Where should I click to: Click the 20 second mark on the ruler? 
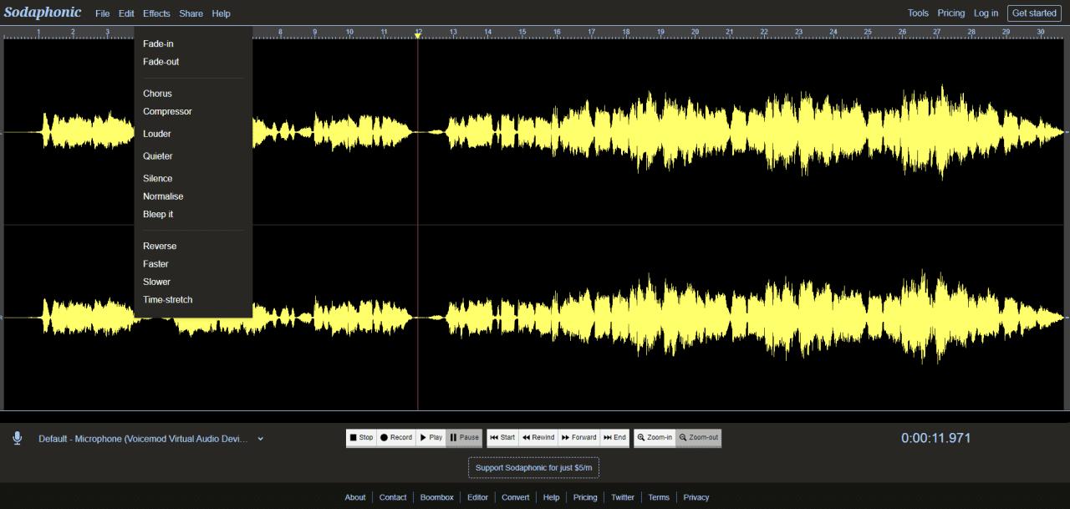[x=695, y=32]
